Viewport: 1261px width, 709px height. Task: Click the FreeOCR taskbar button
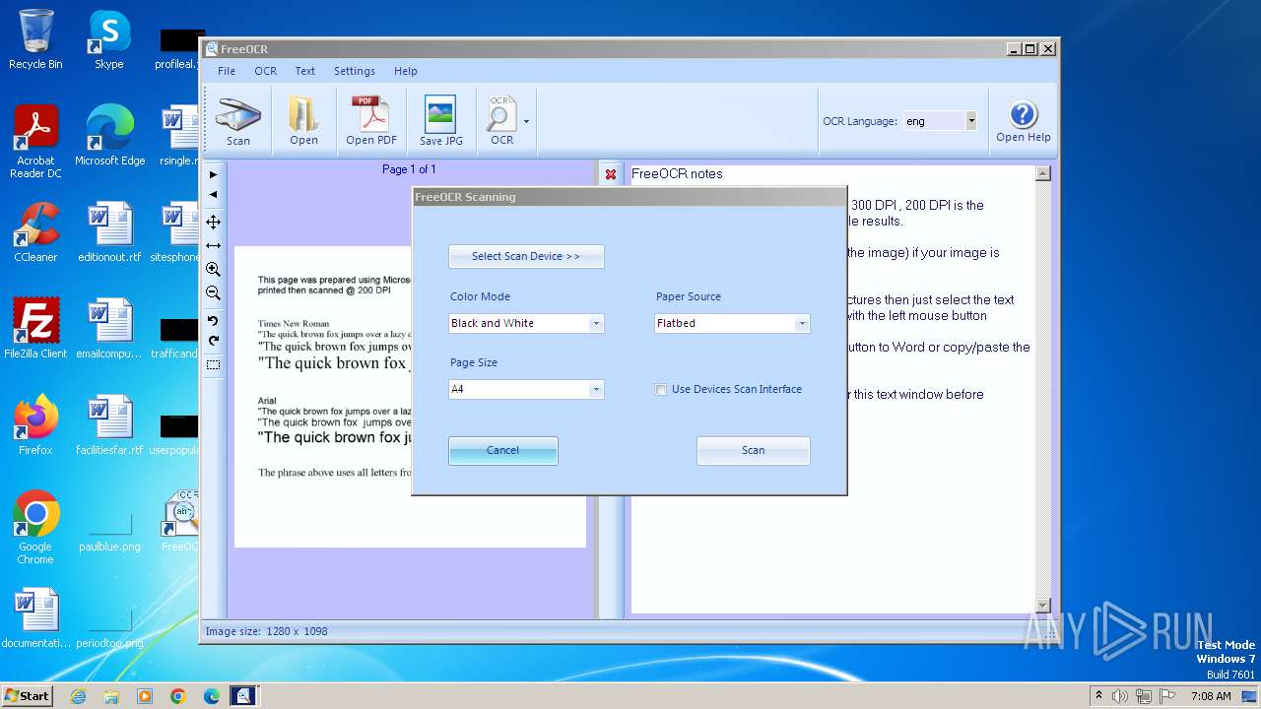243,696
